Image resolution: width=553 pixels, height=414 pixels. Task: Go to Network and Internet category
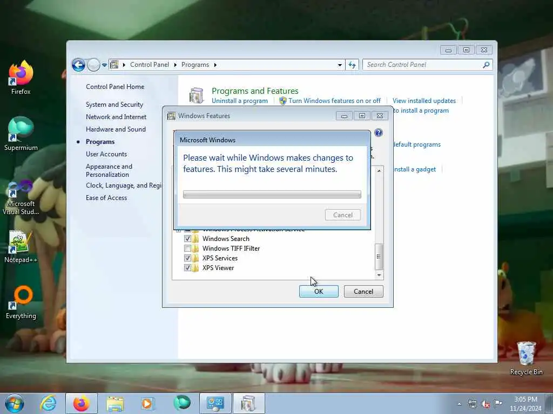[x=116, y=117]
